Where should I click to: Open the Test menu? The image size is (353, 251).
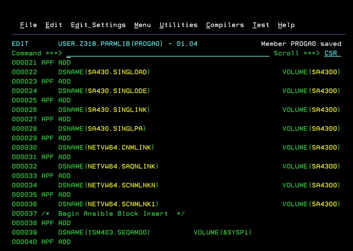click(x=261, y=25)
